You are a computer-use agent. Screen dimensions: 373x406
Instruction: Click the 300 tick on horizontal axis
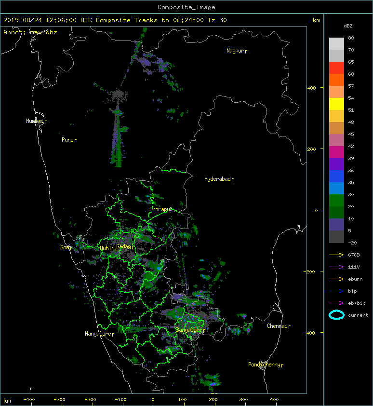(x=243, y=400)
